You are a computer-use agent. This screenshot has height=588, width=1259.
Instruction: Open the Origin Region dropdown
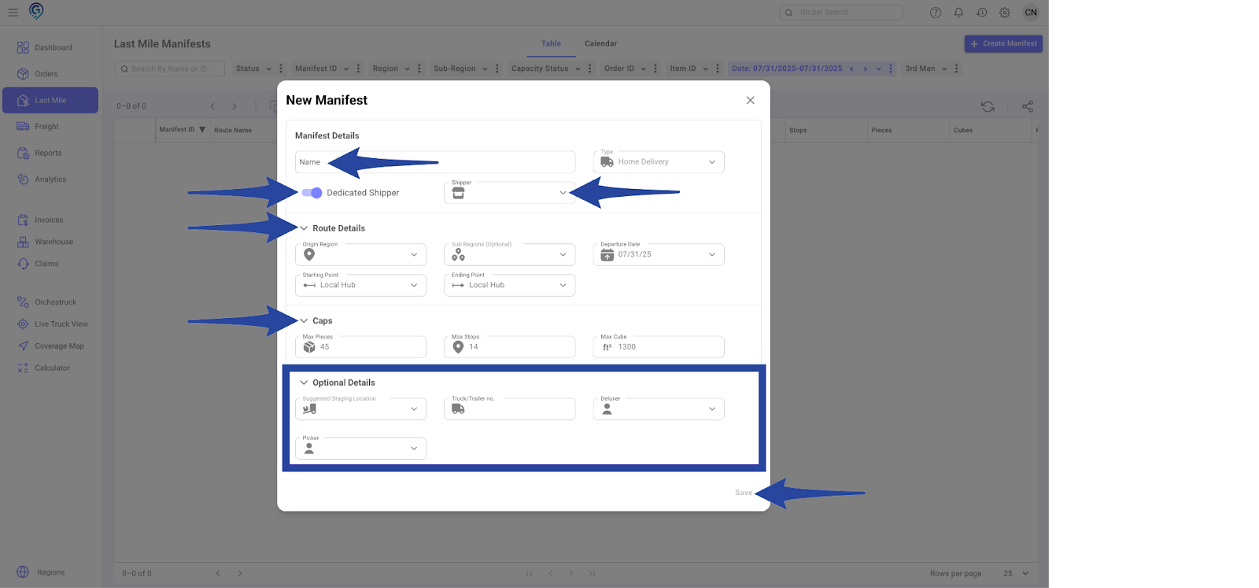(x=360, y=254)
